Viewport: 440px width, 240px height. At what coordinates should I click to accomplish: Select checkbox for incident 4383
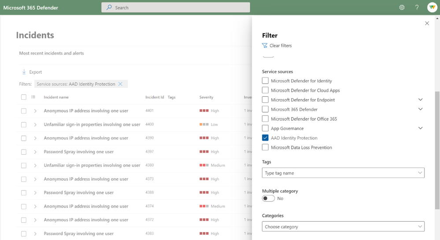click(x=24, y=233)
